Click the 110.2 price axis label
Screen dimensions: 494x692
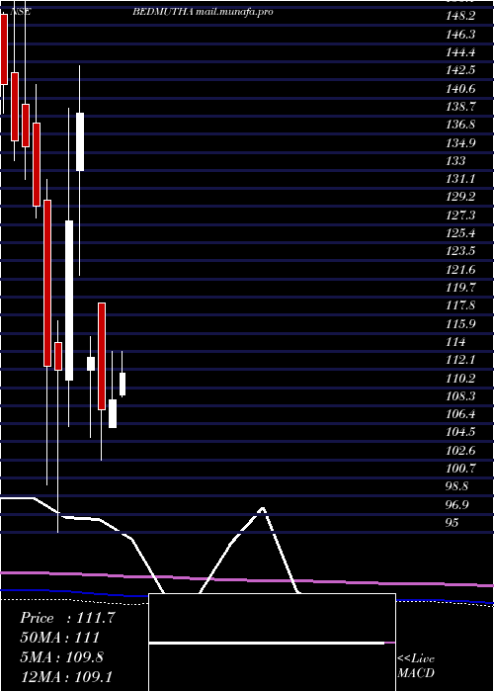coord(460,378)
